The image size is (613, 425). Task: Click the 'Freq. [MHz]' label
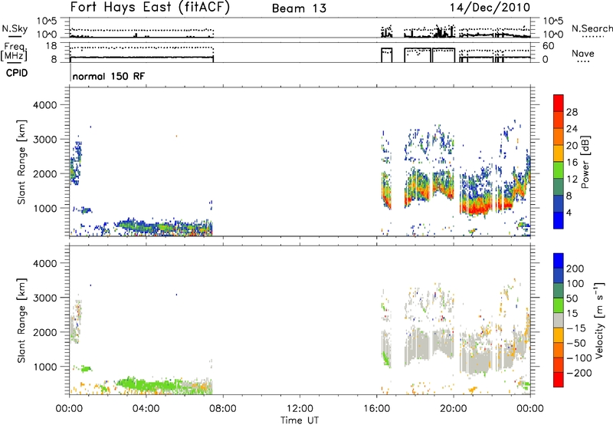pos(14,51)
